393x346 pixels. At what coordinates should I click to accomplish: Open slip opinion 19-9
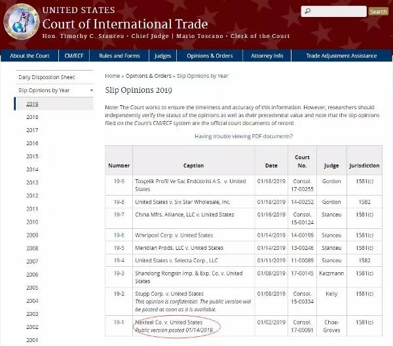click(x=119, y=181)
